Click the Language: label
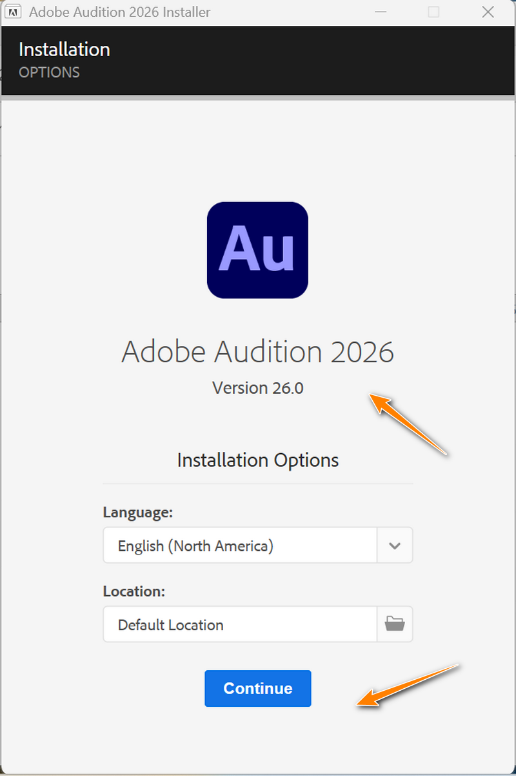The height and width of the screenshot is (776, 516). pyautogui.click(x=138, y=513)
